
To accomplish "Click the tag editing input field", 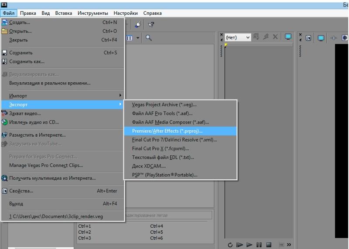I will [x=168, y=215].
